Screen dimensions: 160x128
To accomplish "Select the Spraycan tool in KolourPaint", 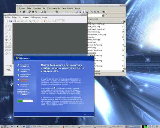I will 10,43.
